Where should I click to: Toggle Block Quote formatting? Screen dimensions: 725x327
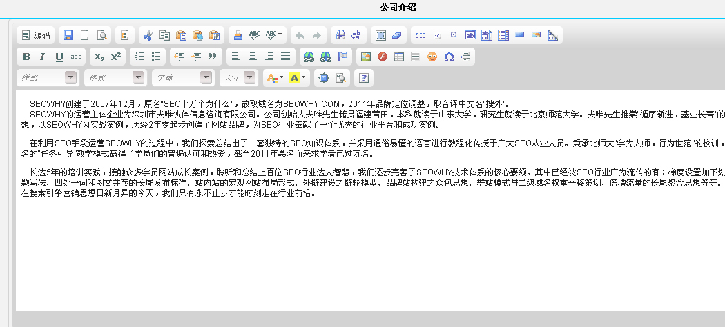point(213,57)
